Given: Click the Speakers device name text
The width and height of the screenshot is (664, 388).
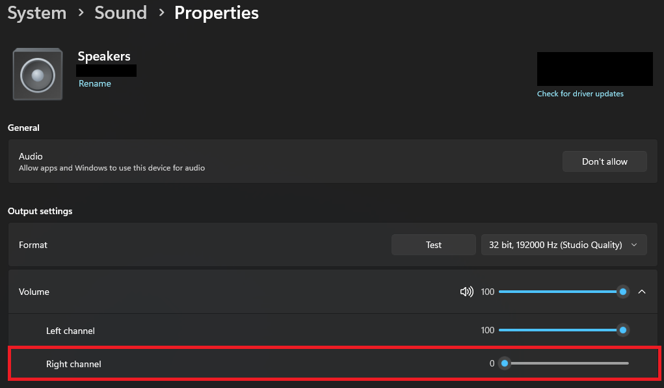Looking at the screenshot, I should point(104,57).
